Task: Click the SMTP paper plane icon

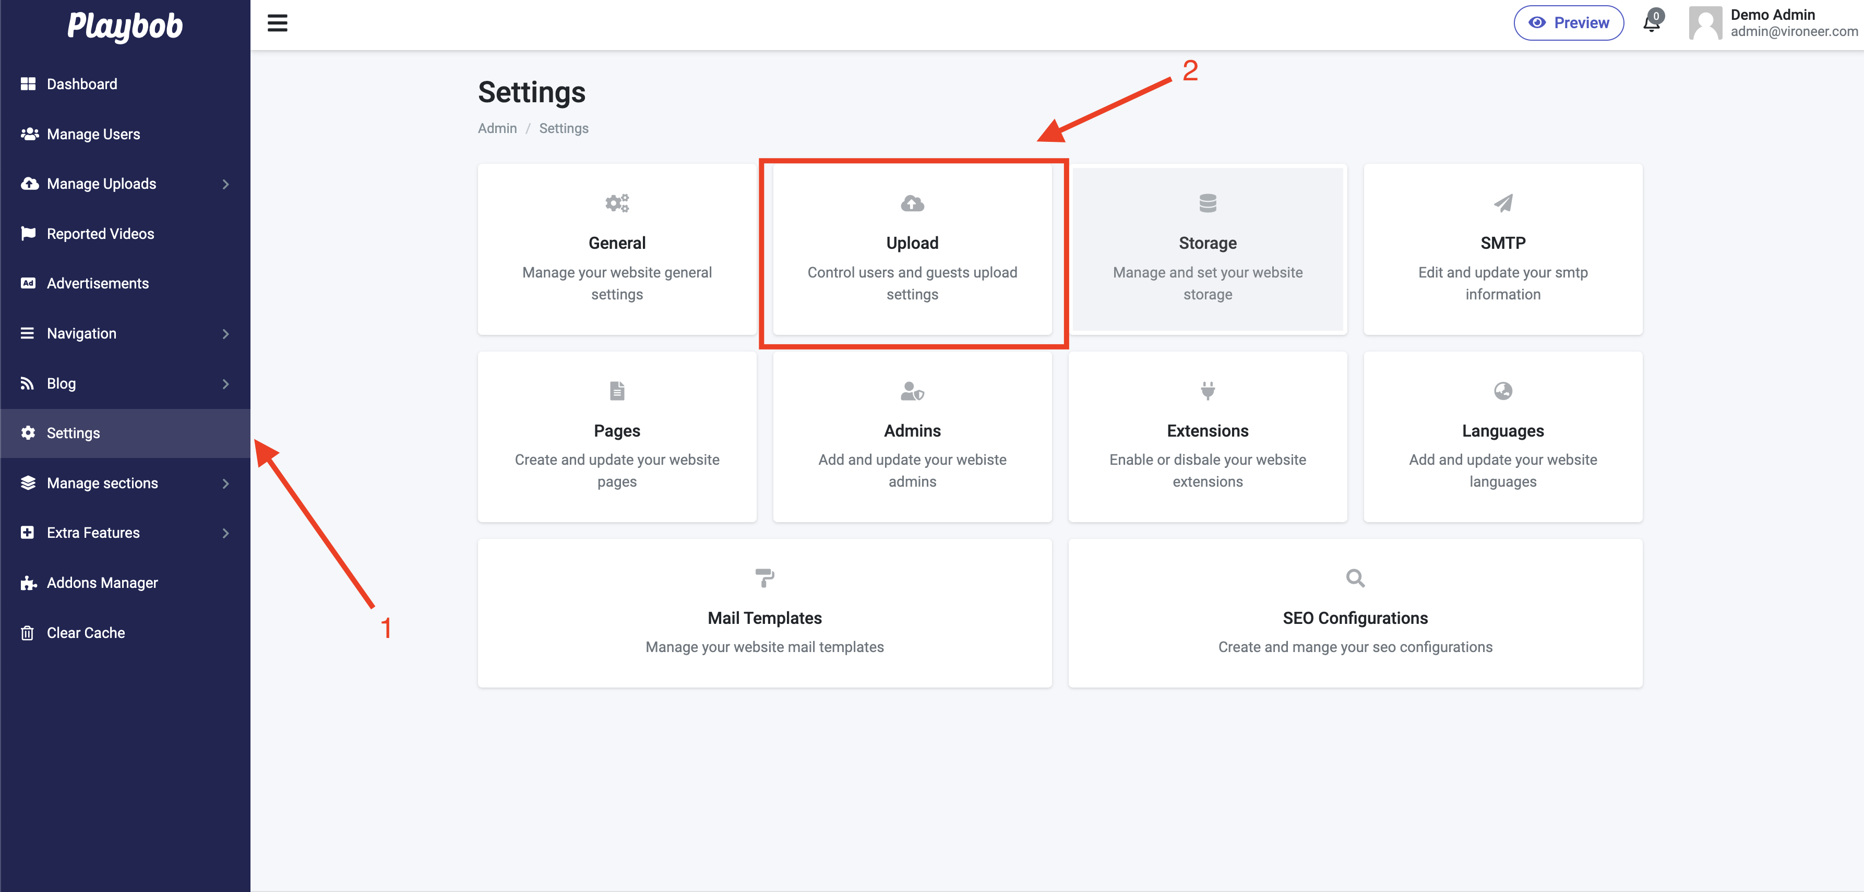Action: 1503,203
